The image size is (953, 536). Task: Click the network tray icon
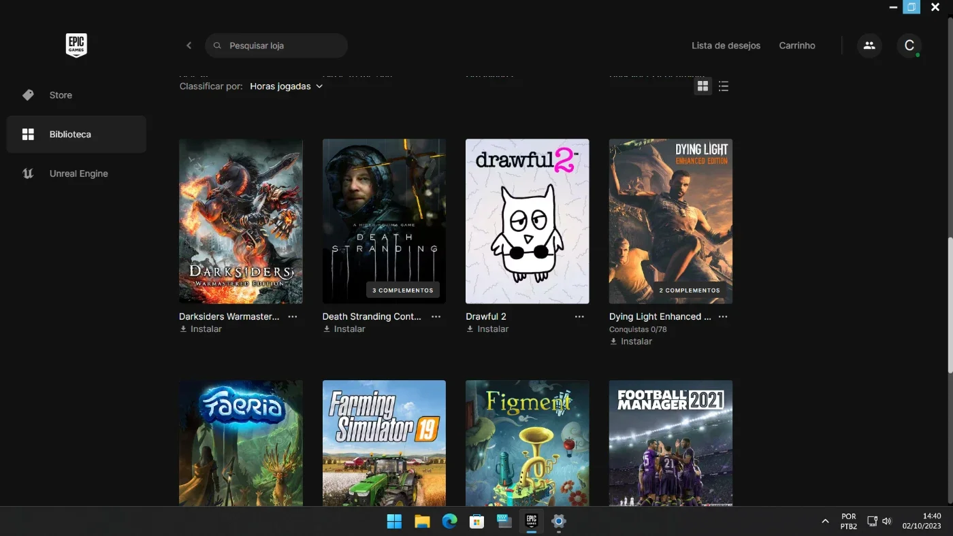[x=872, y=522]
